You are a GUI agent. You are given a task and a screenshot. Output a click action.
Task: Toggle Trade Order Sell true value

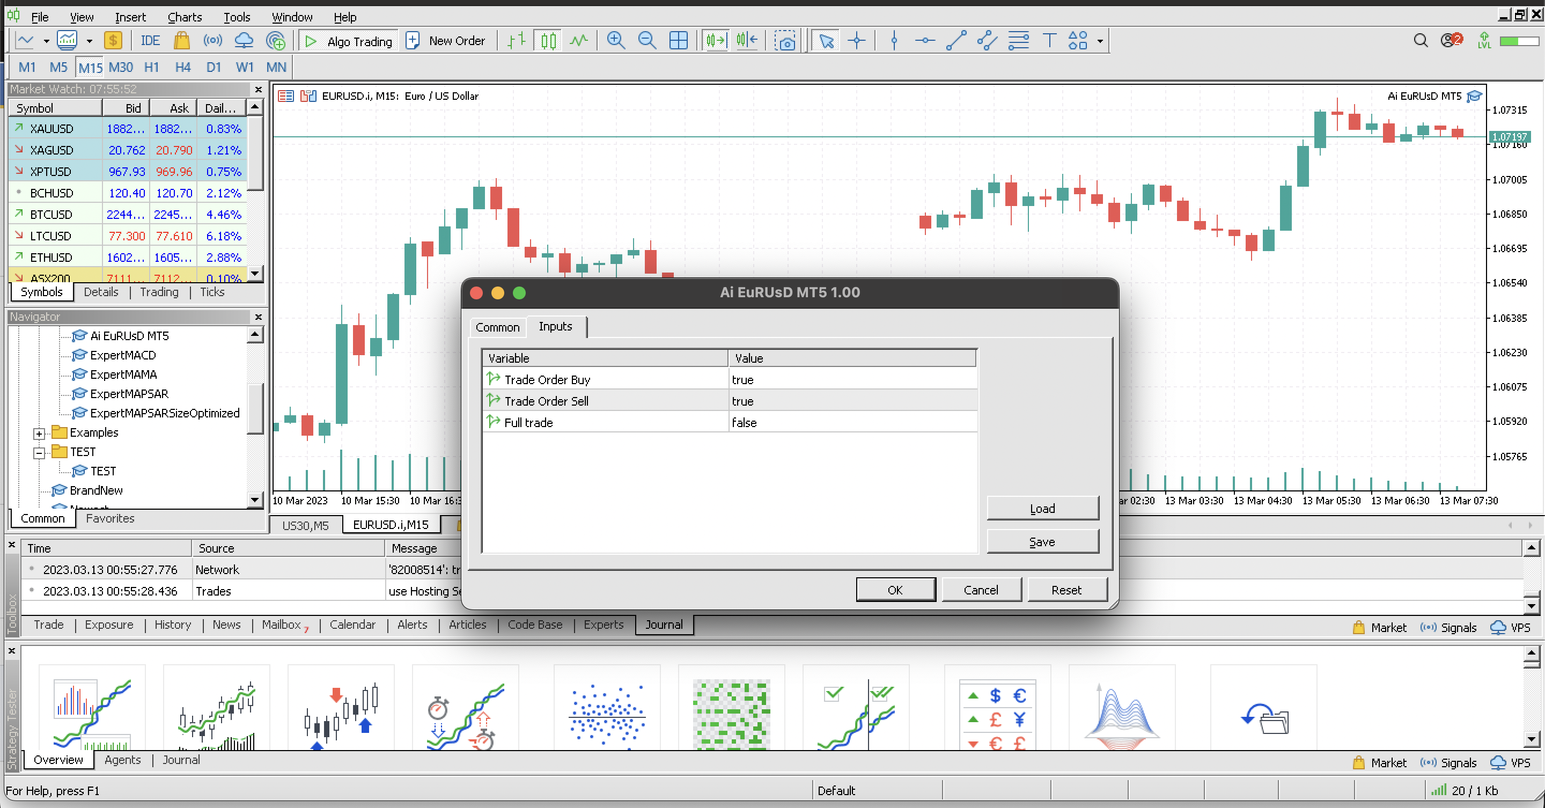point(742,401)
